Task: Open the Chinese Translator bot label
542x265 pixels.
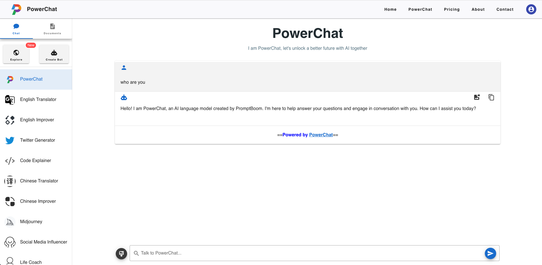Action: point(39,181)
